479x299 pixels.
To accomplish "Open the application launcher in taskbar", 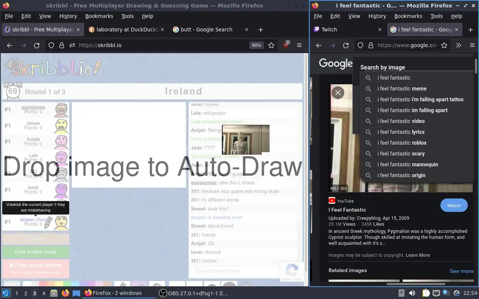I will (6, 293).
